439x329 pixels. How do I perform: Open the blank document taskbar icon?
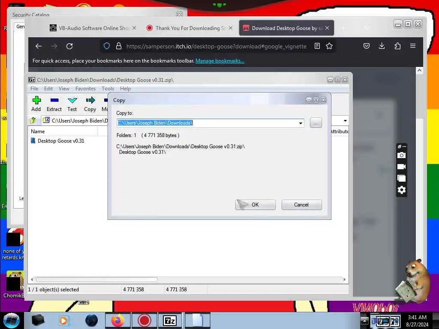[x=197, y=320]
